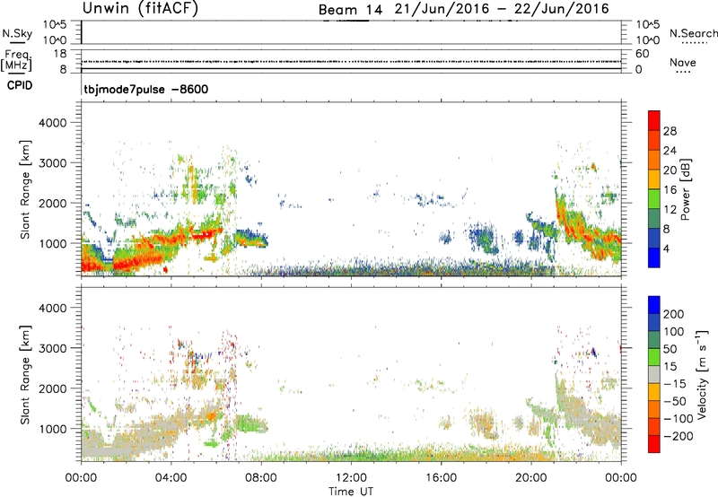Click the "24" tick label on Power colorbar

click(x=670, y=151)
